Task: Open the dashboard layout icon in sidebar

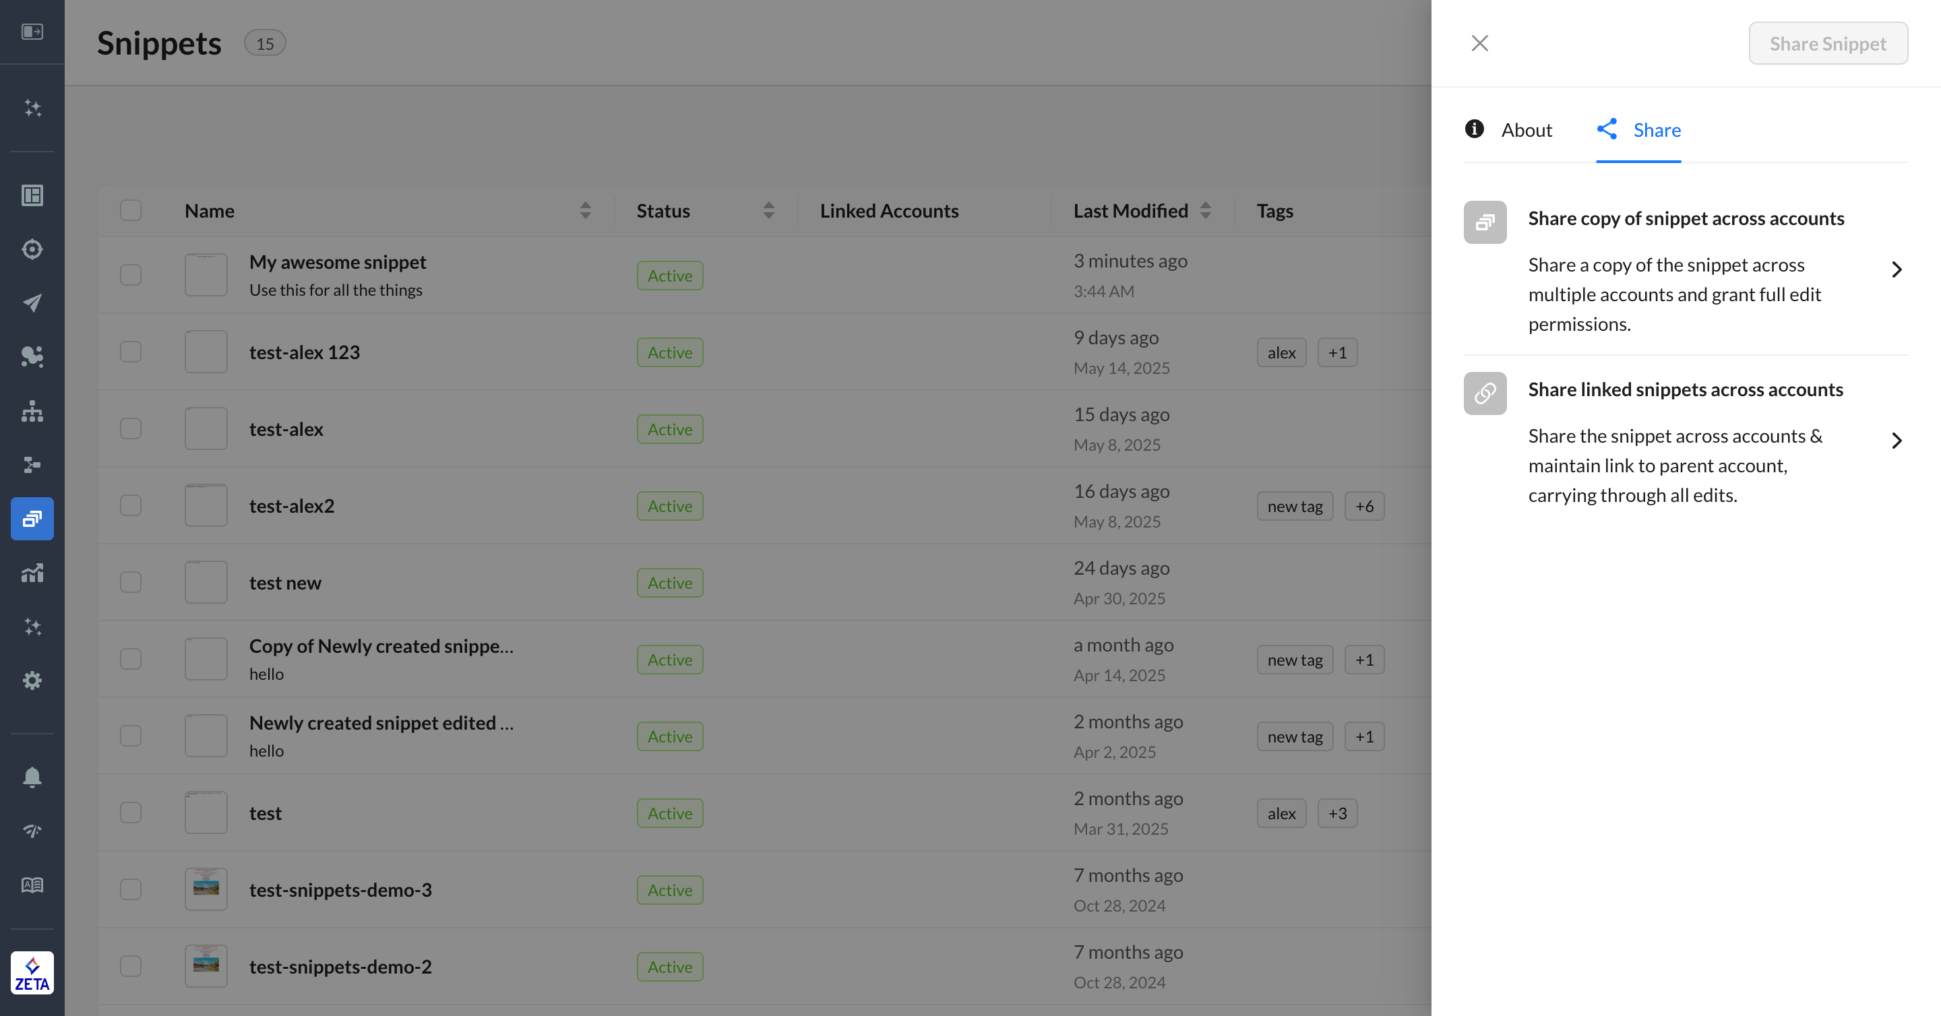Action: (x=32, y=195)
